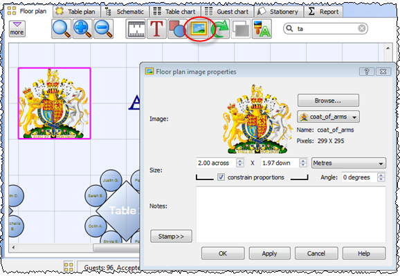Select the insert shape tool

tap(177, 29)
